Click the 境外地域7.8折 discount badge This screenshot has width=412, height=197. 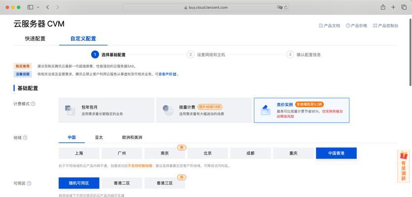[210, 107]
